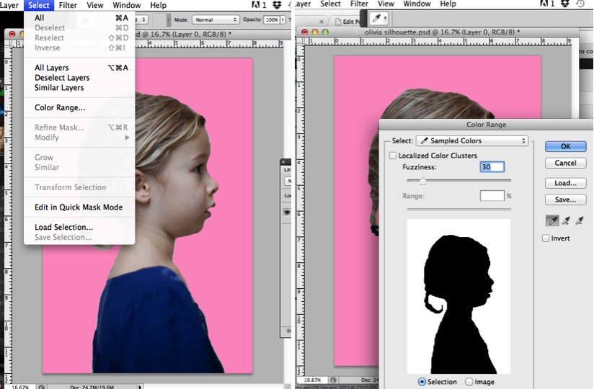Click the eyedropper tool preset in options bar
Screen dimensions: 594x389
378,19
